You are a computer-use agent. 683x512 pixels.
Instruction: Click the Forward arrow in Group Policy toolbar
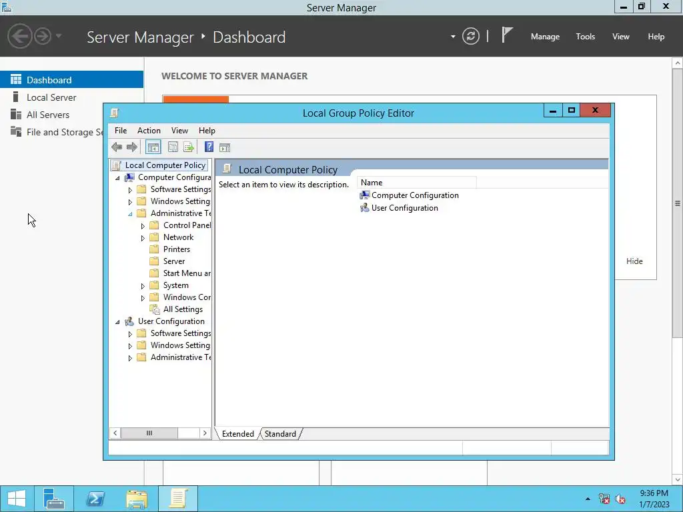pyautogui.click(x=131, y=147)
